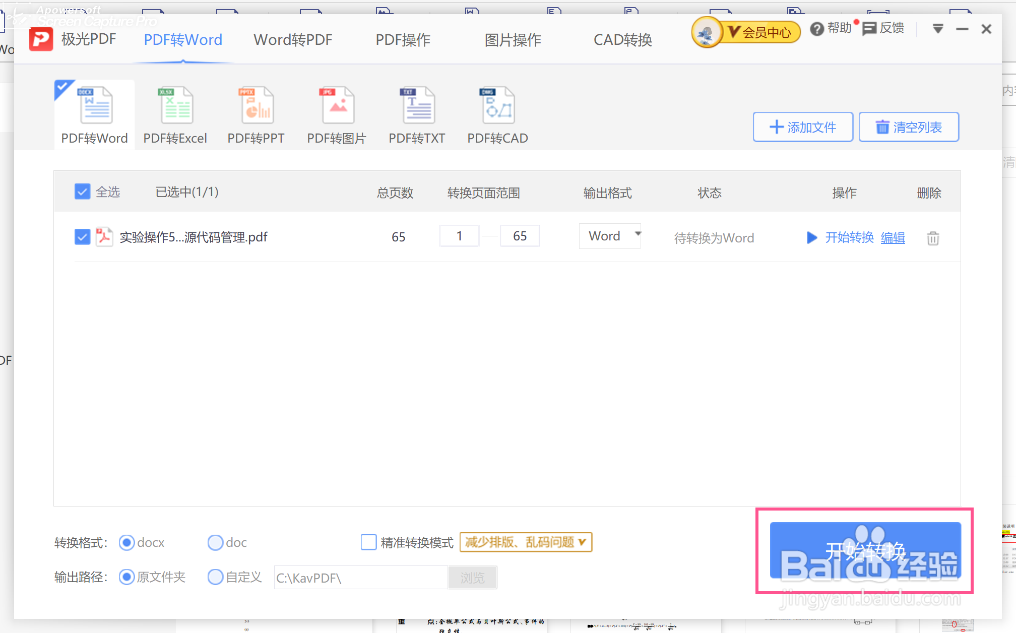Select the PDF转Word conversion icon

(x=95, y=114)
